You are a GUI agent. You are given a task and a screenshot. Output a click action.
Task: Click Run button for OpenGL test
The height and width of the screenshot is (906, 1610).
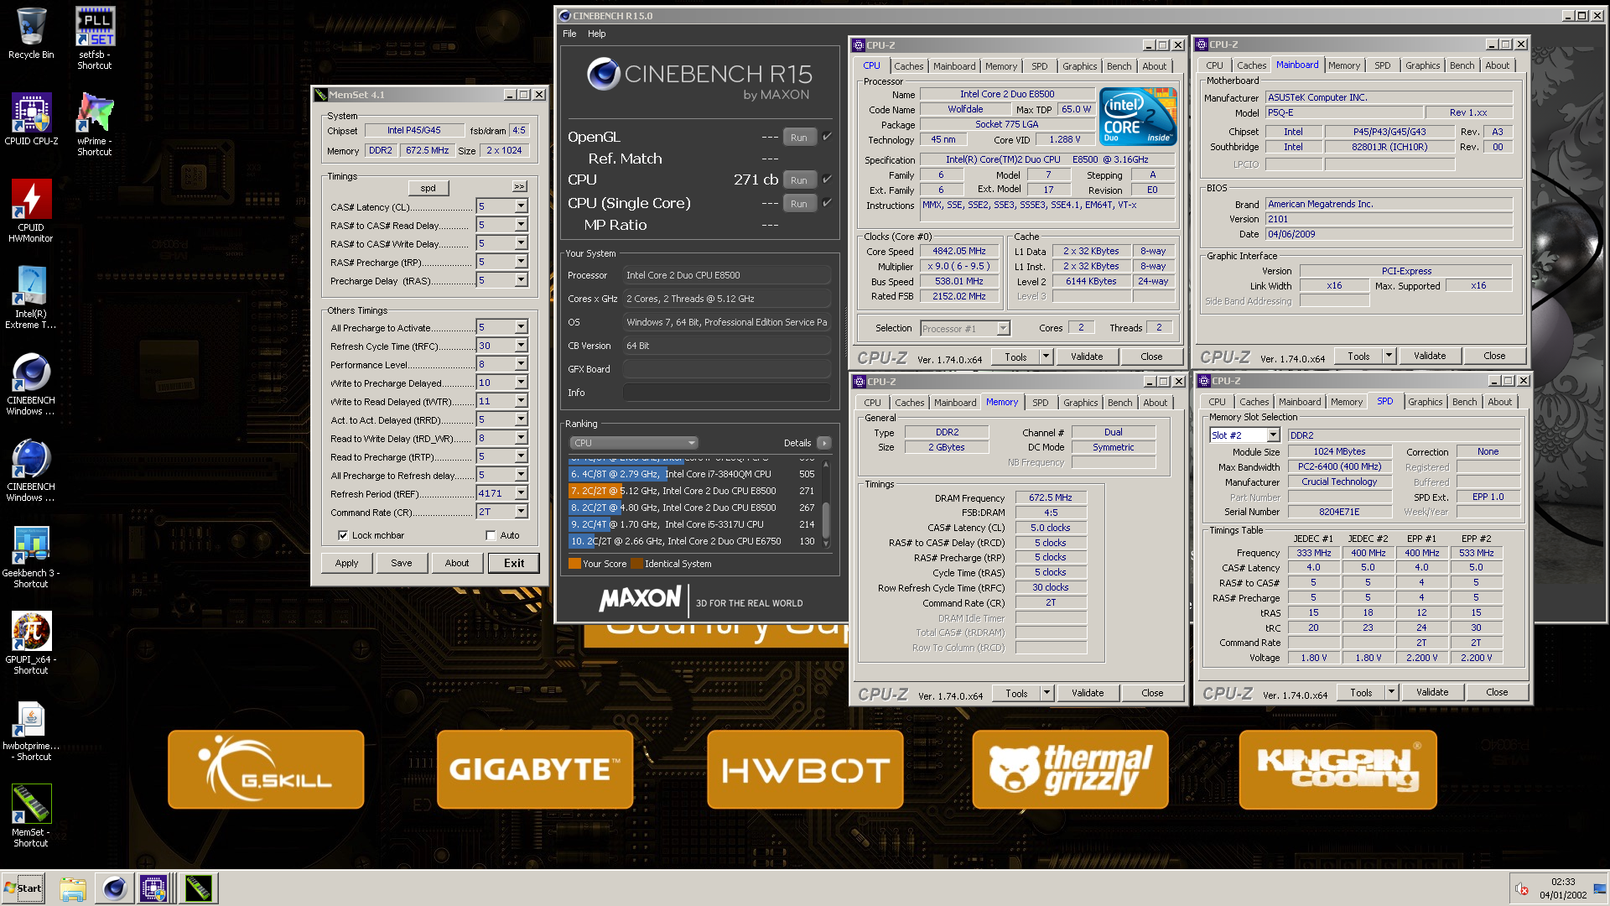[x=799, y=137]
